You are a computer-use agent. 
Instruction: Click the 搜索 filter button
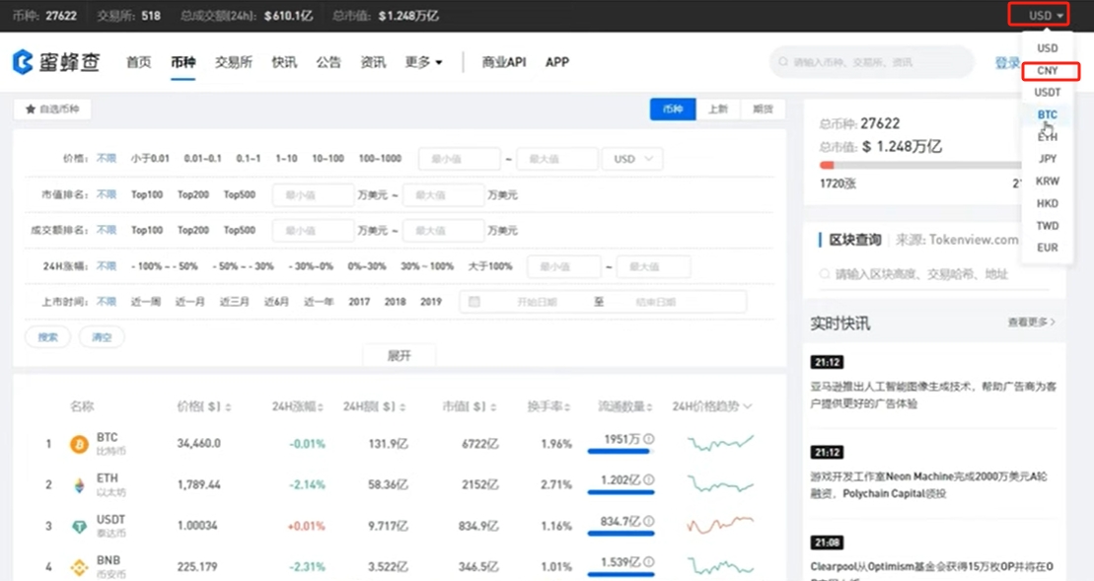tap(47, 337)
